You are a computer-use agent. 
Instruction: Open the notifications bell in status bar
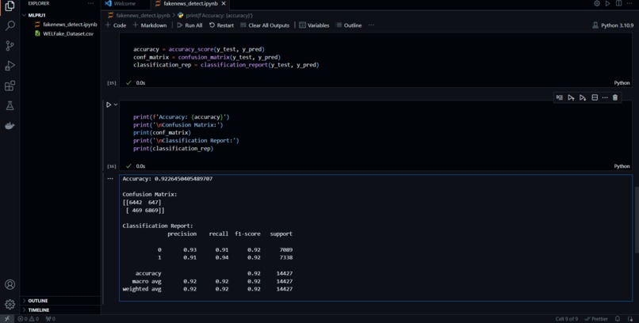[x=618, y=319]
